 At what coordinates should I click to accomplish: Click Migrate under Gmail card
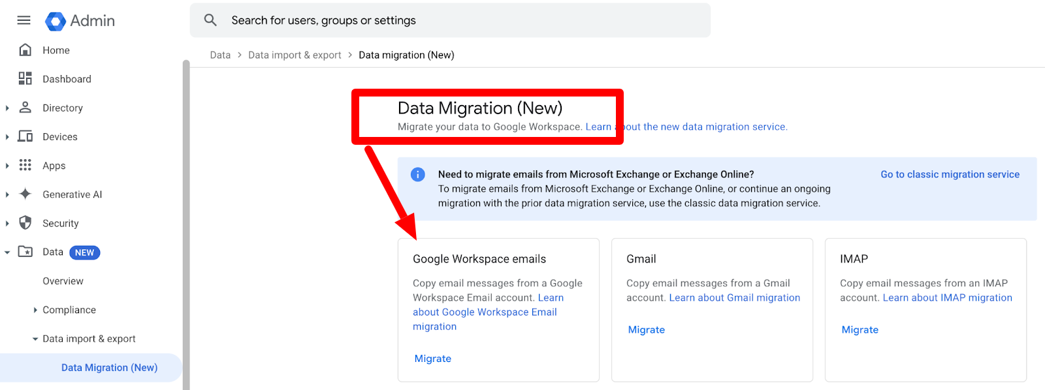tap(647, 329)
